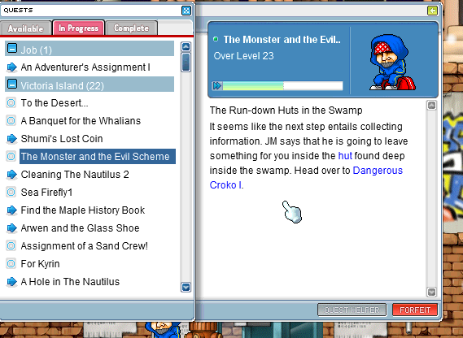
Task: Click the blue arrow icon beside An Adventurer's Assignment I
Action: click(x=11, y=67)
